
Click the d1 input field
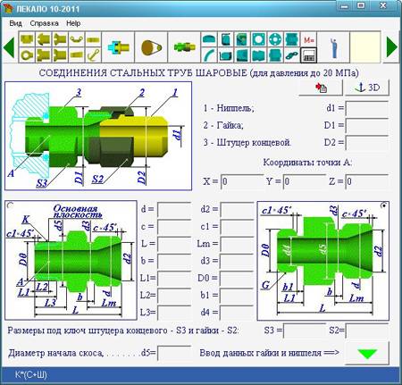coord(367,109)
